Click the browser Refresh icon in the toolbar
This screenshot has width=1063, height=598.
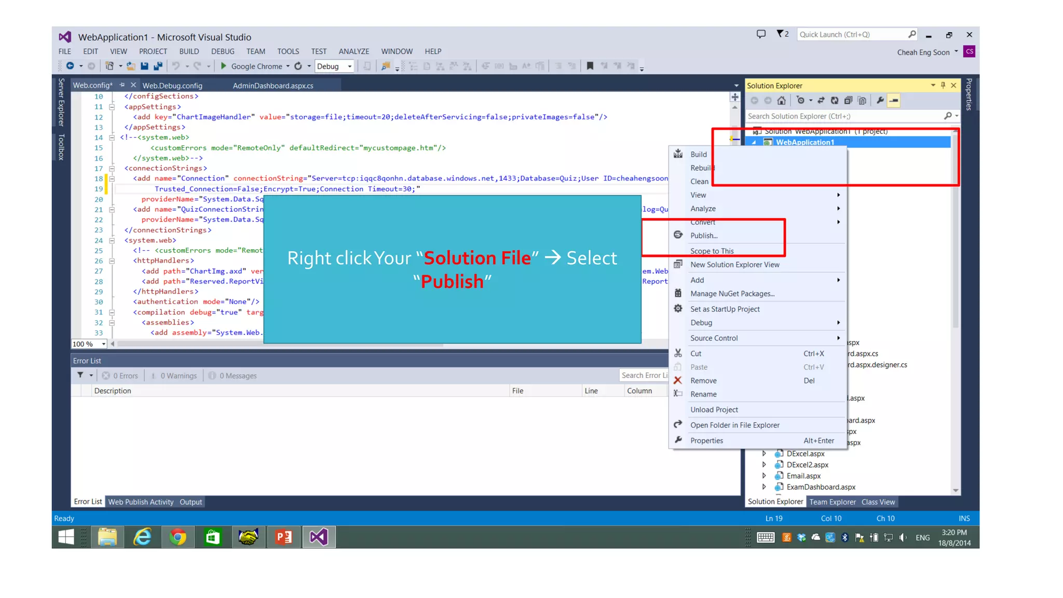click(298, 66)
